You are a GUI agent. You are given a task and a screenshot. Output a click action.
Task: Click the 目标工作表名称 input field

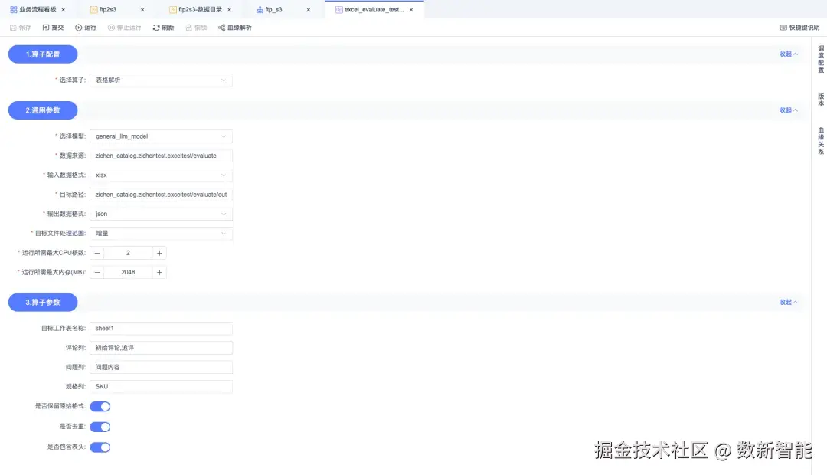click(x=161, y=328)
